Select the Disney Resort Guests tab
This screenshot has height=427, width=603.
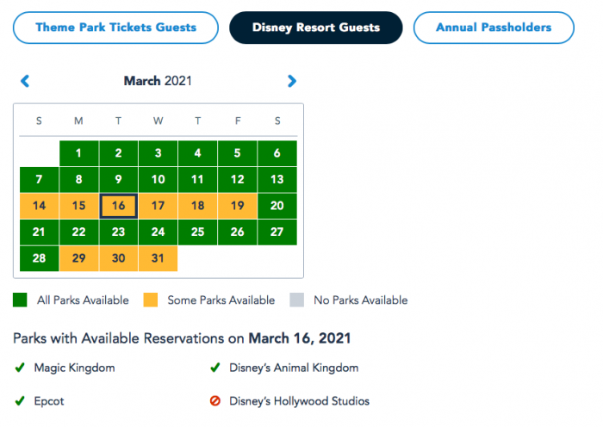tap(315, 28)
